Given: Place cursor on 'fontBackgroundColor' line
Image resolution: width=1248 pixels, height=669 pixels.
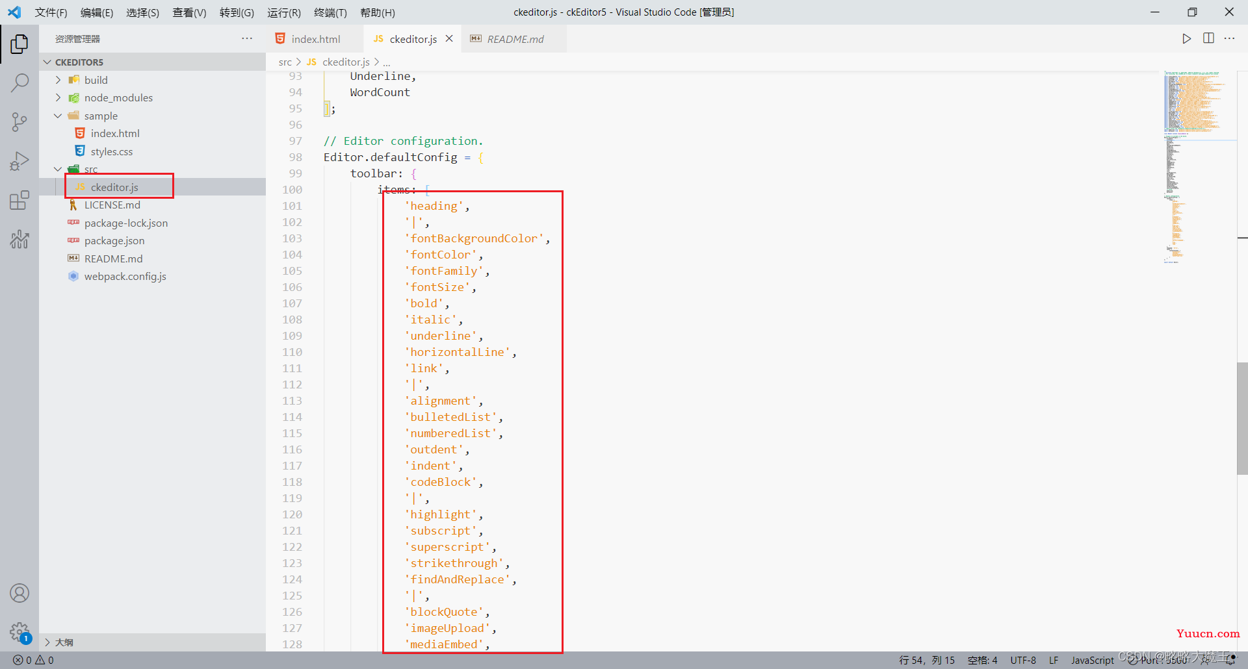Looking at the screenshot, I should (477, 238).
